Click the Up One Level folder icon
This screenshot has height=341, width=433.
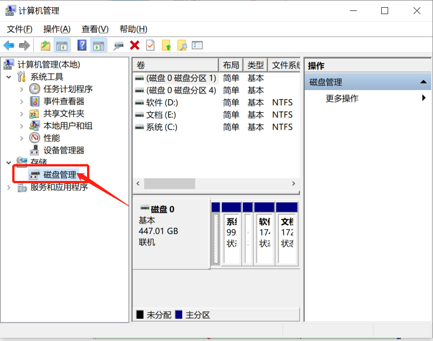click(45, 45)
